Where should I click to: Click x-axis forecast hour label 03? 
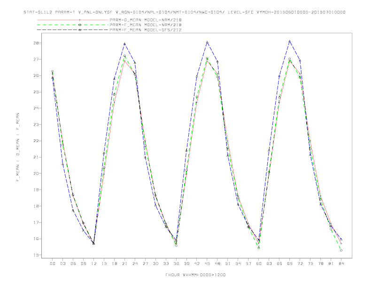pyautogui.click(x=62, y=264)
